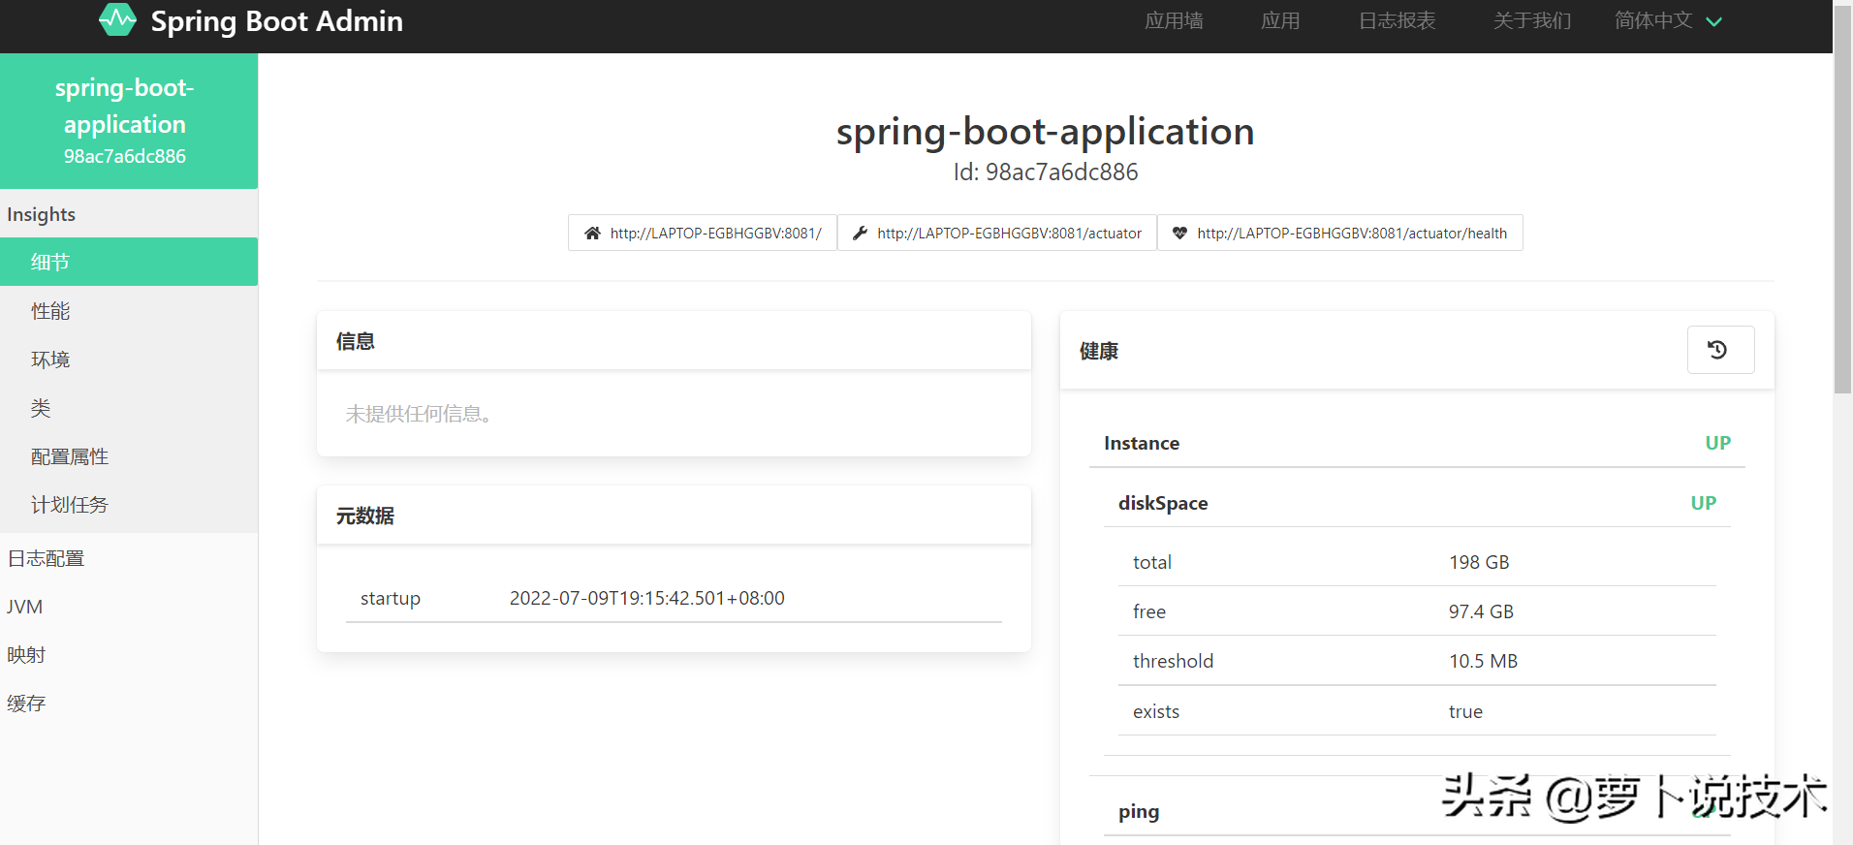This screenshot has width=1853, height=845.
Task: Collapse the Insights sidebar section
Action: pos(129,214)
